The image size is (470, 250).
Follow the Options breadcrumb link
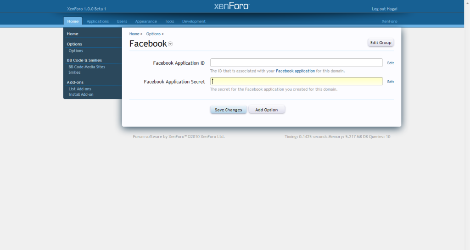pos(153,34)
